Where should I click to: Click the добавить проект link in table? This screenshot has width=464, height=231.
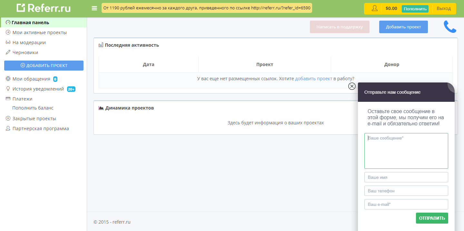(313, 79)
